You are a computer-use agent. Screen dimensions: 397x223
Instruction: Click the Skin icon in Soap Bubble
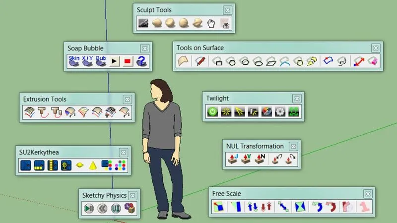[74, 61]
